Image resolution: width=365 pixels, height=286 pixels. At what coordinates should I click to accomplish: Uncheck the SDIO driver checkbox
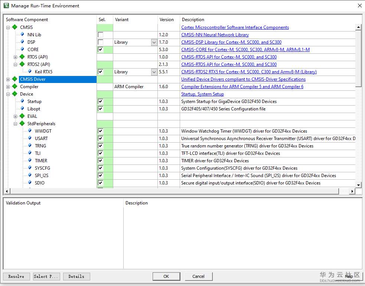point(100,183)
